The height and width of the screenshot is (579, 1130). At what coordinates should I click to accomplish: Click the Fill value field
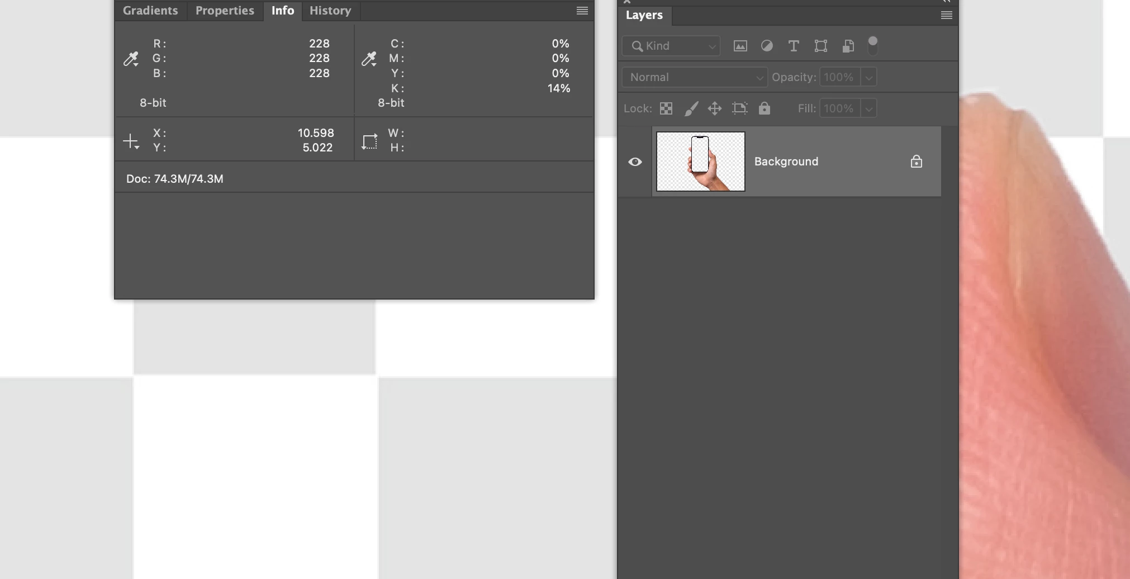click(x=840, y=108)
